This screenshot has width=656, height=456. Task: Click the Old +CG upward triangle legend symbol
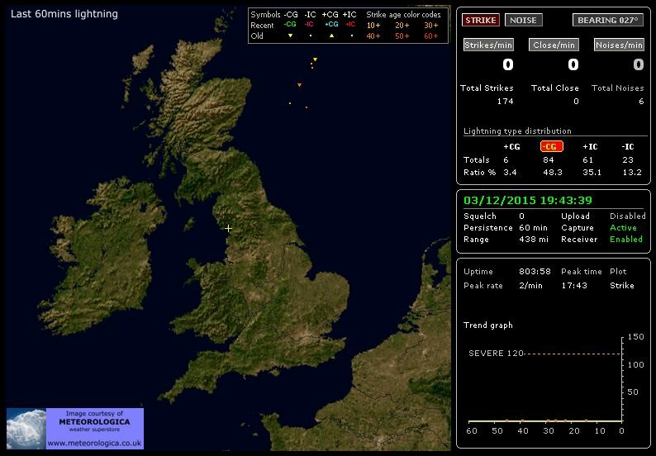[330, 36]
